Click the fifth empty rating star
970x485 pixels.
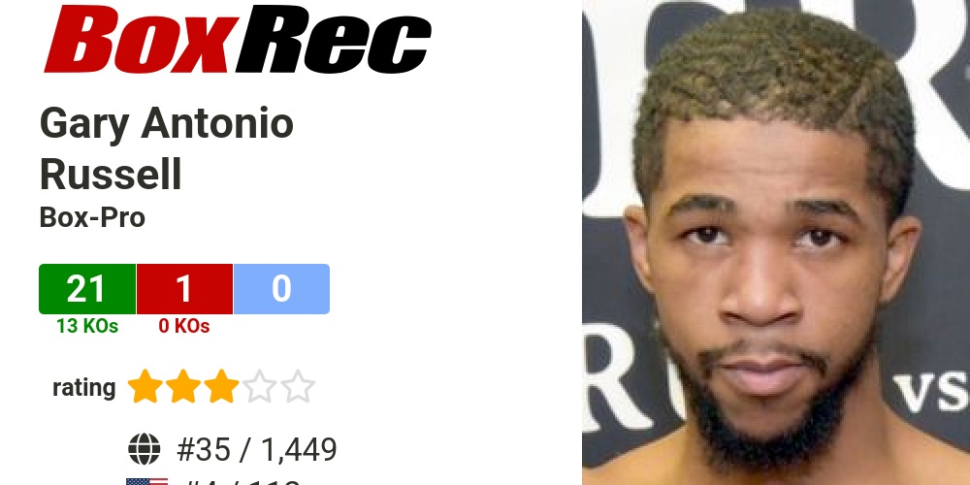pyautogui.click(x=298, y=387)
